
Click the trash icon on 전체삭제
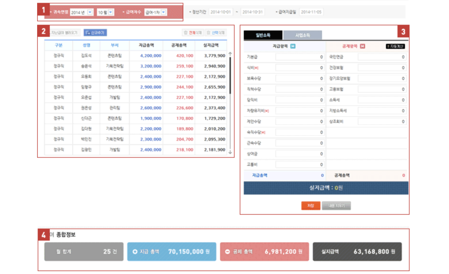[x=186, y=33]
